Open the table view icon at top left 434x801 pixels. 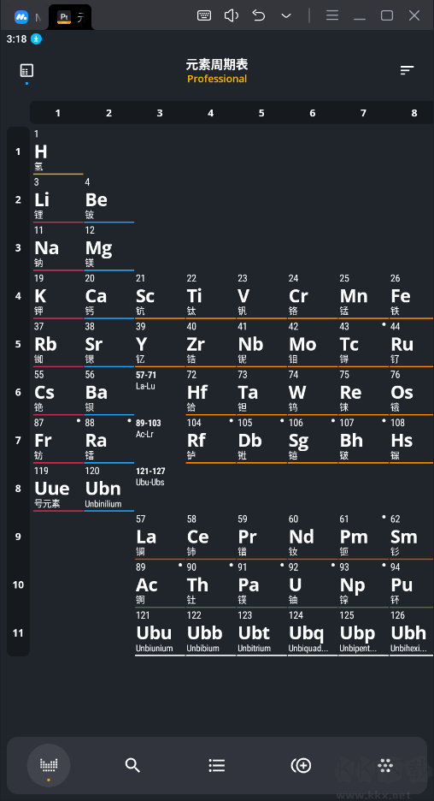26,70
